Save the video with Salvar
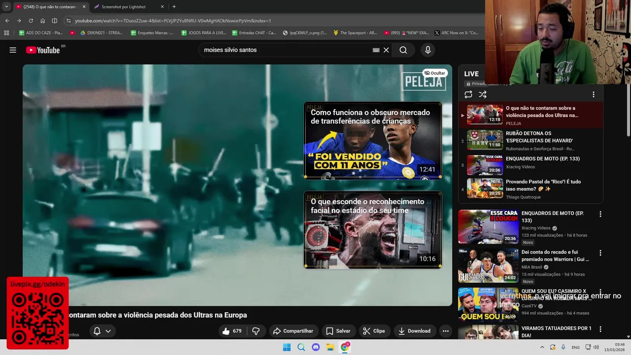Image resolution: width=631 pixels, height=355 pixels. click(338, 331)
